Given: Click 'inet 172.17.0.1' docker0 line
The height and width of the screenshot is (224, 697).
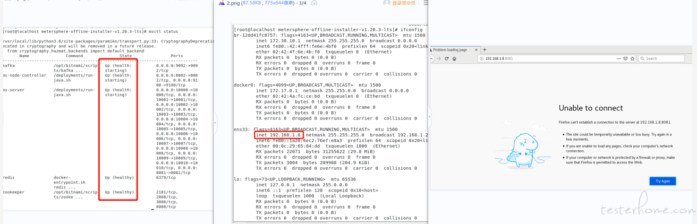Looking at the screenshot, I should coord(280,90).
